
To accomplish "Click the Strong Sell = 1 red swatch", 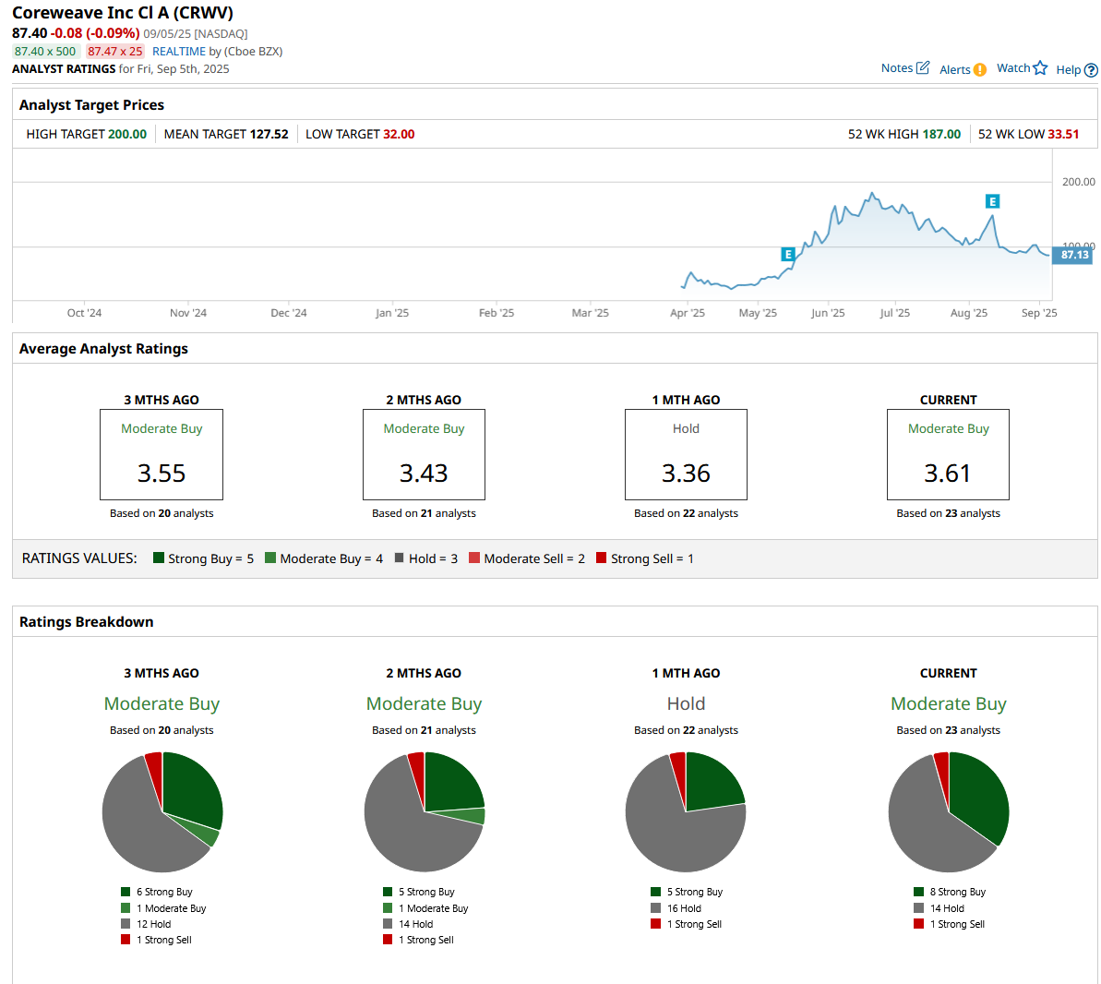I will 601,558.
